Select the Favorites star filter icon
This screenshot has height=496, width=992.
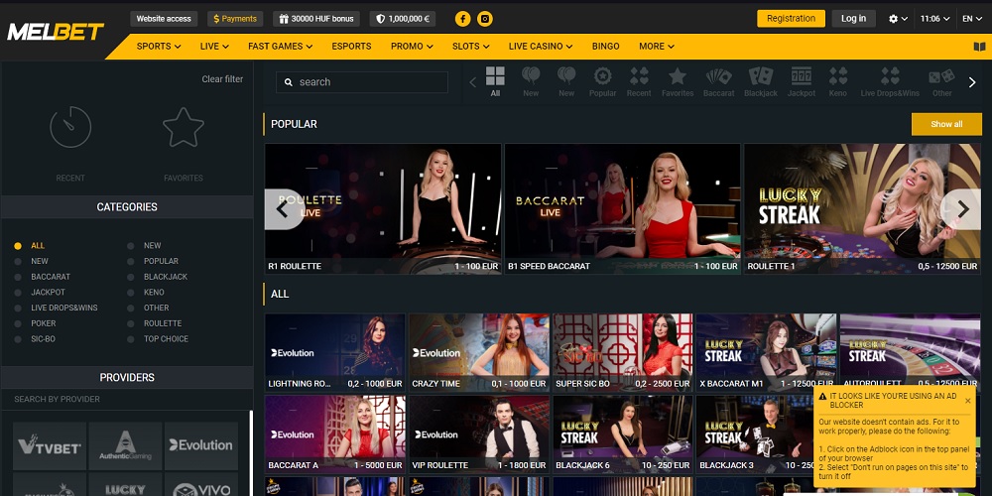tap(678, 77)
